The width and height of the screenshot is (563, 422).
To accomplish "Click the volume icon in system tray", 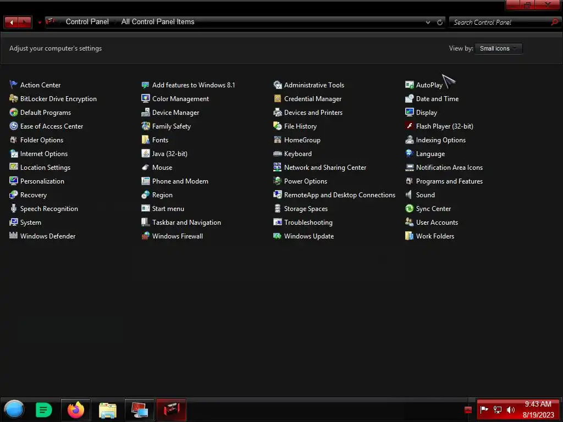I will 511,410.
